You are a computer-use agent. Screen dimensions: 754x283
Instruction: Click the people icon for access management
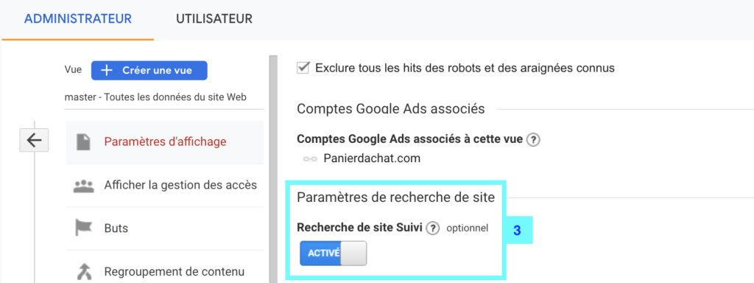point(83,186)
